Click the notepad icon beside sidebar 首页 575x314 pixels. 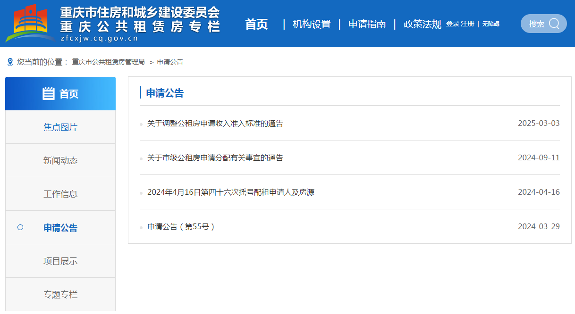(49, 94)
